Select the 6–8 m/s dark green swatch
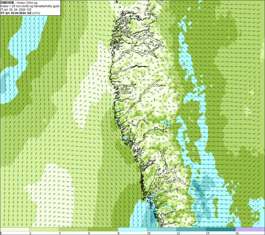Screen dimensions: 265x235 (x=103, y=229)
